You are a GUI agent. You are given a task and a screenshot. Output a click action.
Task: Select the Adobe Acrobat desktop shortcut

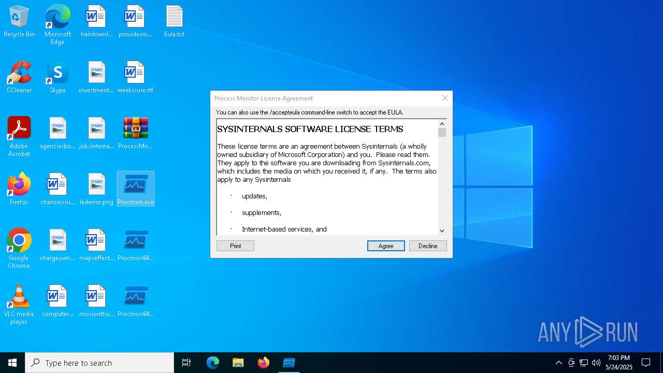[x=19, y=137]
